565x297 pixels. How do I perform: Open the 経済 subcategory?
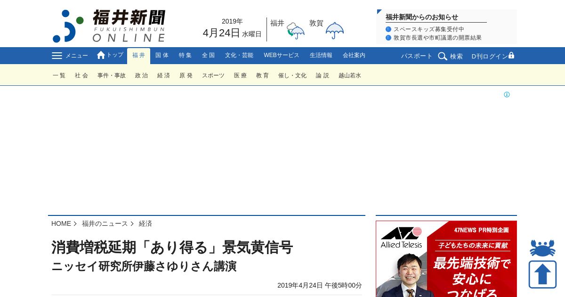(163, 75)
